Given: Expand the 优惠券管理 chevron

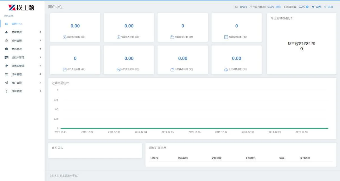Looking at the screenshot, I should [x=41, y=66].
